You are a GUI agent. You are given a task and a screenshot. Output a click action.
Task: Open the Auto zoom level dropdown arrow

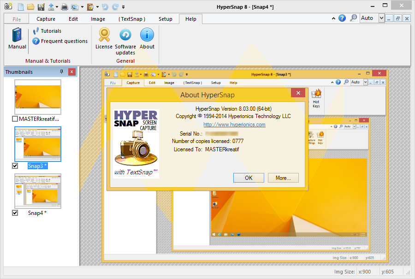(381, 18)
